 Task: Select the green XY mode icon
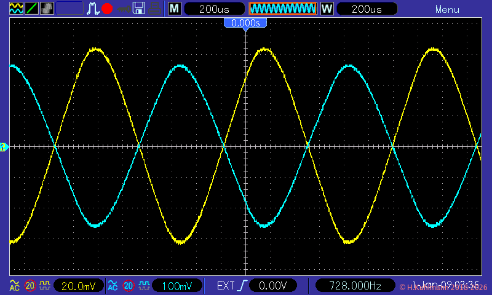[31, 9]
